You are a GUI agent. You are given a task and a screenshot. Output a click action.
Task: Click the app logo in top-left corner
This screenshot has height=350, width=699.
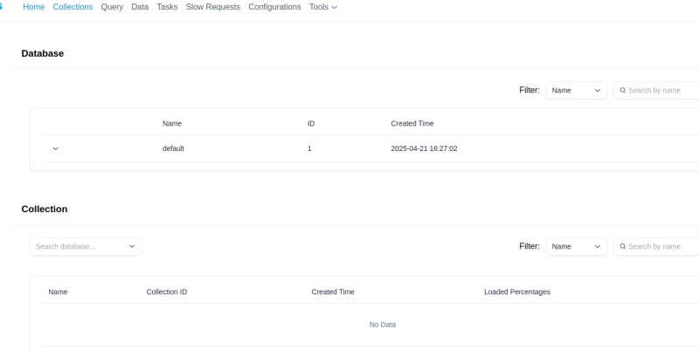(3, 7)
